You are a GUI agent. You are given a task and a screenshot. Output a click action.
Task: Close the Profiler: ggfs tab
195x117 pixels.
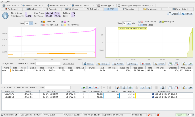coord(114,6)
